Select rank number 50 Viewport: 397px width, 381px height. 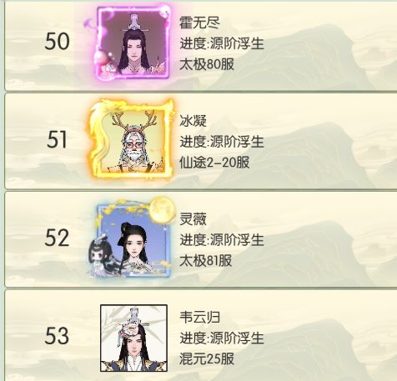[x=57, y=42]
